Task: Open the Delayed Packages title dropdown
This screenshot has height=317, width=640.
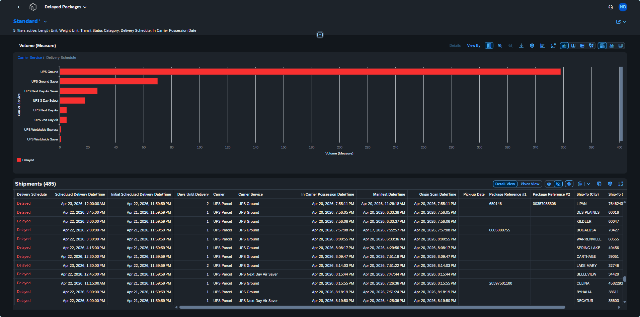Action: (66, 7)
